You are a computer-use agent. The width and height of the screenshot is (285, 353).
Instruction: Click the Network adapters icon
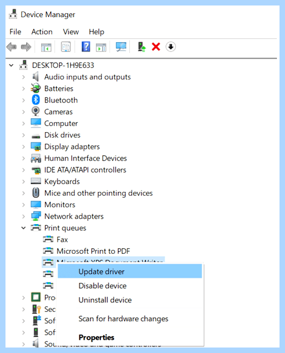click(x=36, y=216)
